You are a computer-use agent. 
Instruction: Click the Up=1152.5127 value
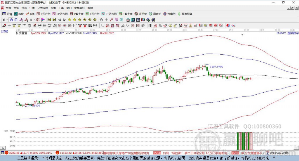click(56, 33)
